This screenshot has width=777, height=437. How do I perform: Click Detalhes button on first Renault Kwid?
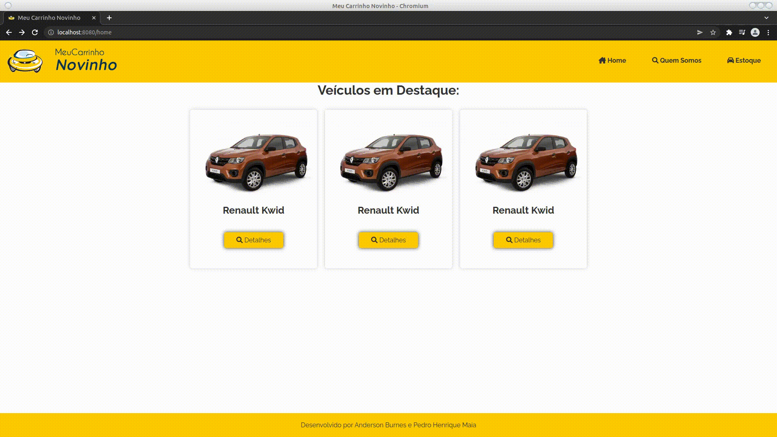(254, 240)
